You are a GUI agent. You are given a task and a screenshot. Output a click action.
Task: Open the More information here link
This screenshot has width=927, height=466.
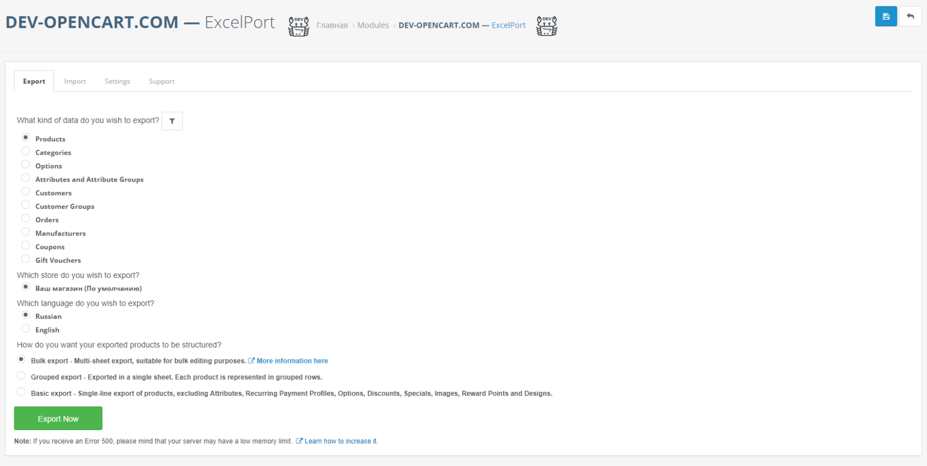[x=292, y=361]
